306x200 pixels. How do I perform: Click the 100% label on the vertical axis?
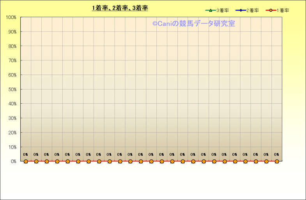pos(11,18)
